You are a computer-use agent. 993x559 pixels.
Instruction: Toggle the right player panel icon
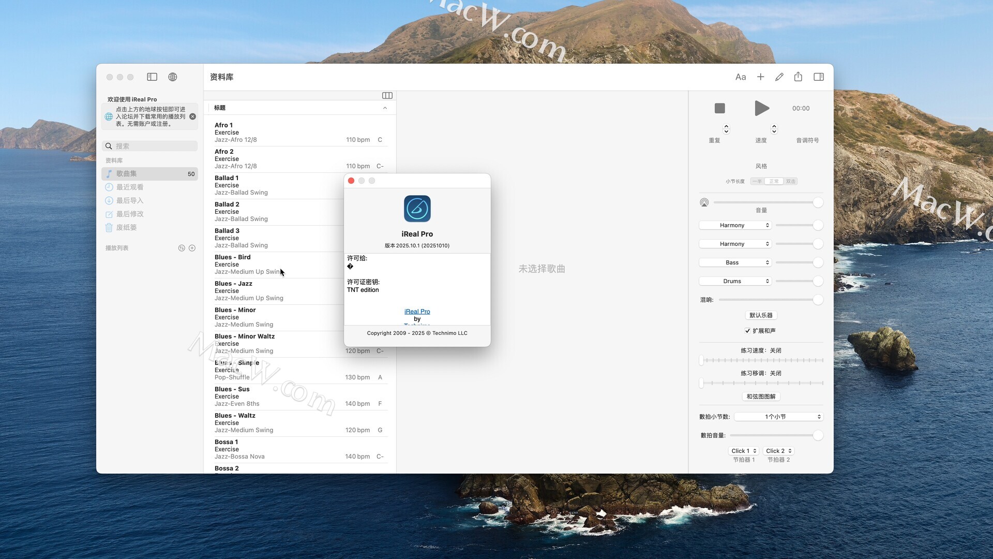point(819,77)
